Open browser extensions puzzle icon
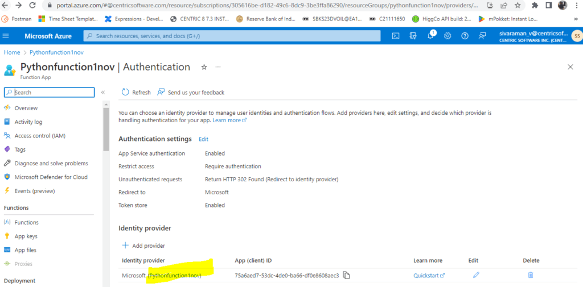 coord(535,6)
